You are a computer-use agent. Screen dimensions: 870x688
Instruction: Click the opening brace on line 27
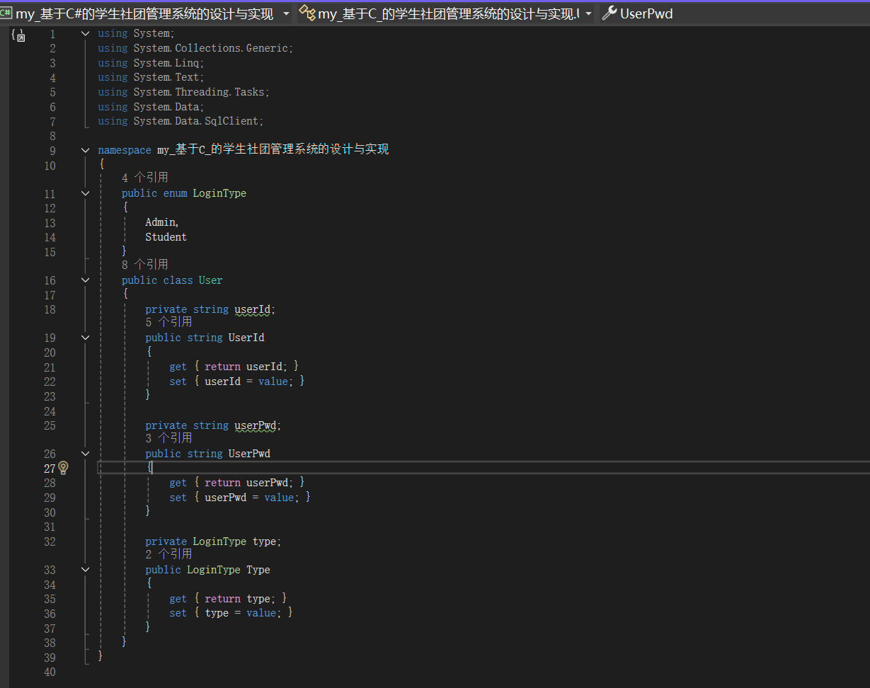pyautogui.click(x=149, y=468)
